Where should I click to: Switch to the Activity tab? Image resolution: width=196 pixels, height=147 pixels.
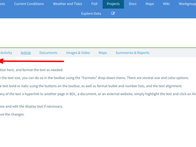point(6,53)
